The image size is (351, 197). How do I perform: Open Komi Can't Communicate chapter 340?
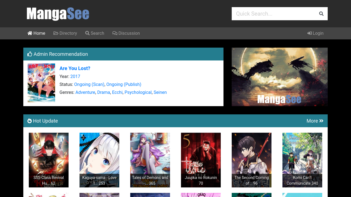point(302,160)
